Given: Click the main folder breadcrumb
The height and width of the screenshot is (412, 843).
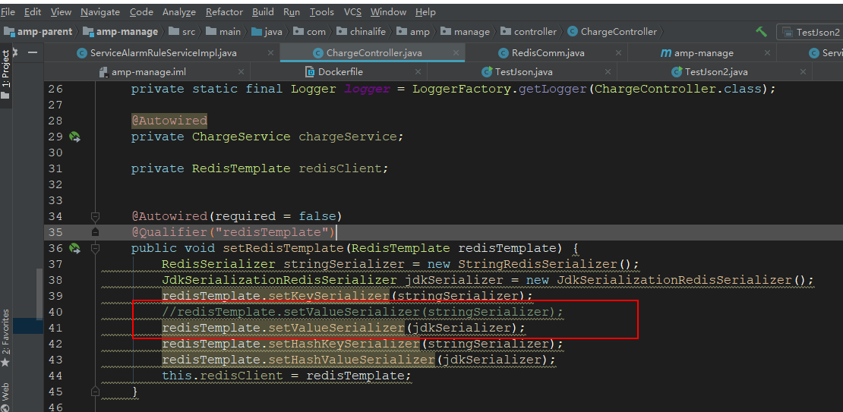Looking at the screenshot, I should [223, 32].
